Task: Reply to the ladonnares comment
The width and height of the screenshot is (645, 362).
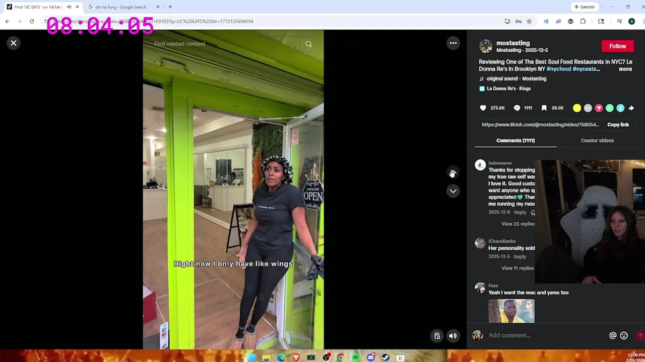Action: pyautogui.click(x=520, y=213)
